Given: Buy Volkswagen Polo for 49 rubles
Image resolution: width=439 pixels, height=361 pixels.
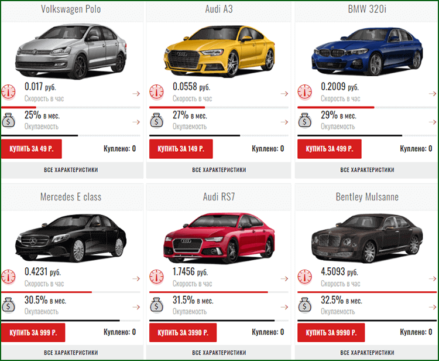Looking at the screenshot, I should point(32,149).
